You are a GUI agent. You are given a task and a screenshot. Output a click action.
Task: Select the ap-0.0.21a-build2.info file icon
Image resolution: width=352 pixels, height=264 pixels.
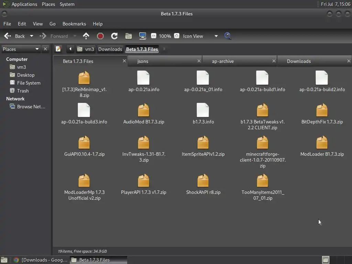322,78
